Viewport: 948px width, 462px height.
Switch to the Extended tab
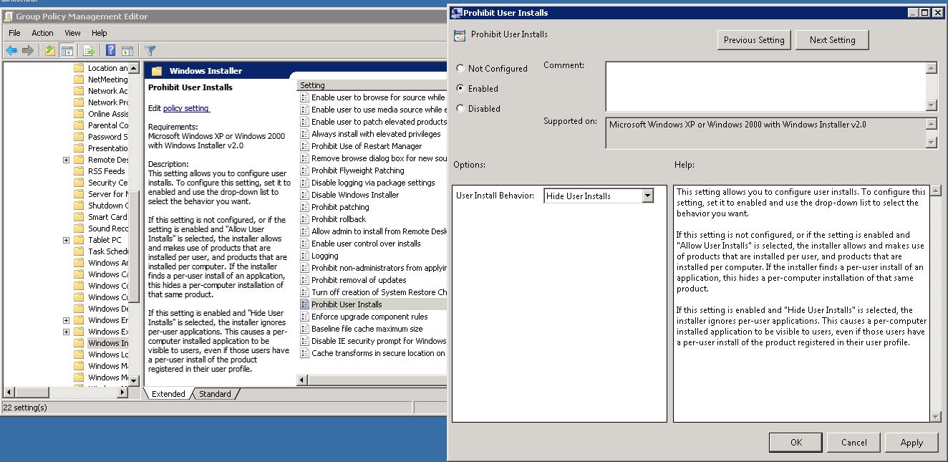pyautogui.click(x=168, y=394)
